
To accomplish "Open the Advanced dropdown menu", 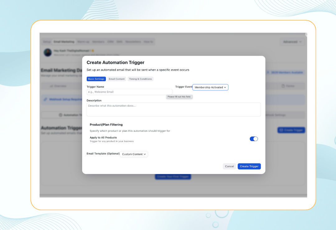I will point(292,41).
